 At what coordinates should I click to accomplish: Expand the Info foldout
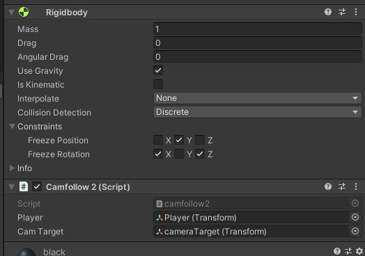point(12,168)
